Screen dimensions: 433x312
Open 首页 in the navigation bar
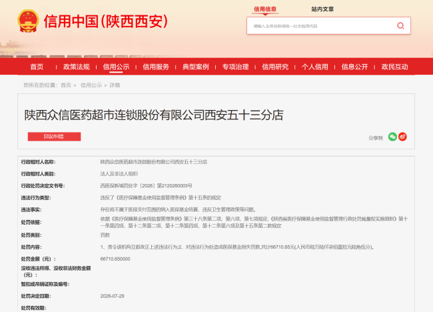[37, 67]
